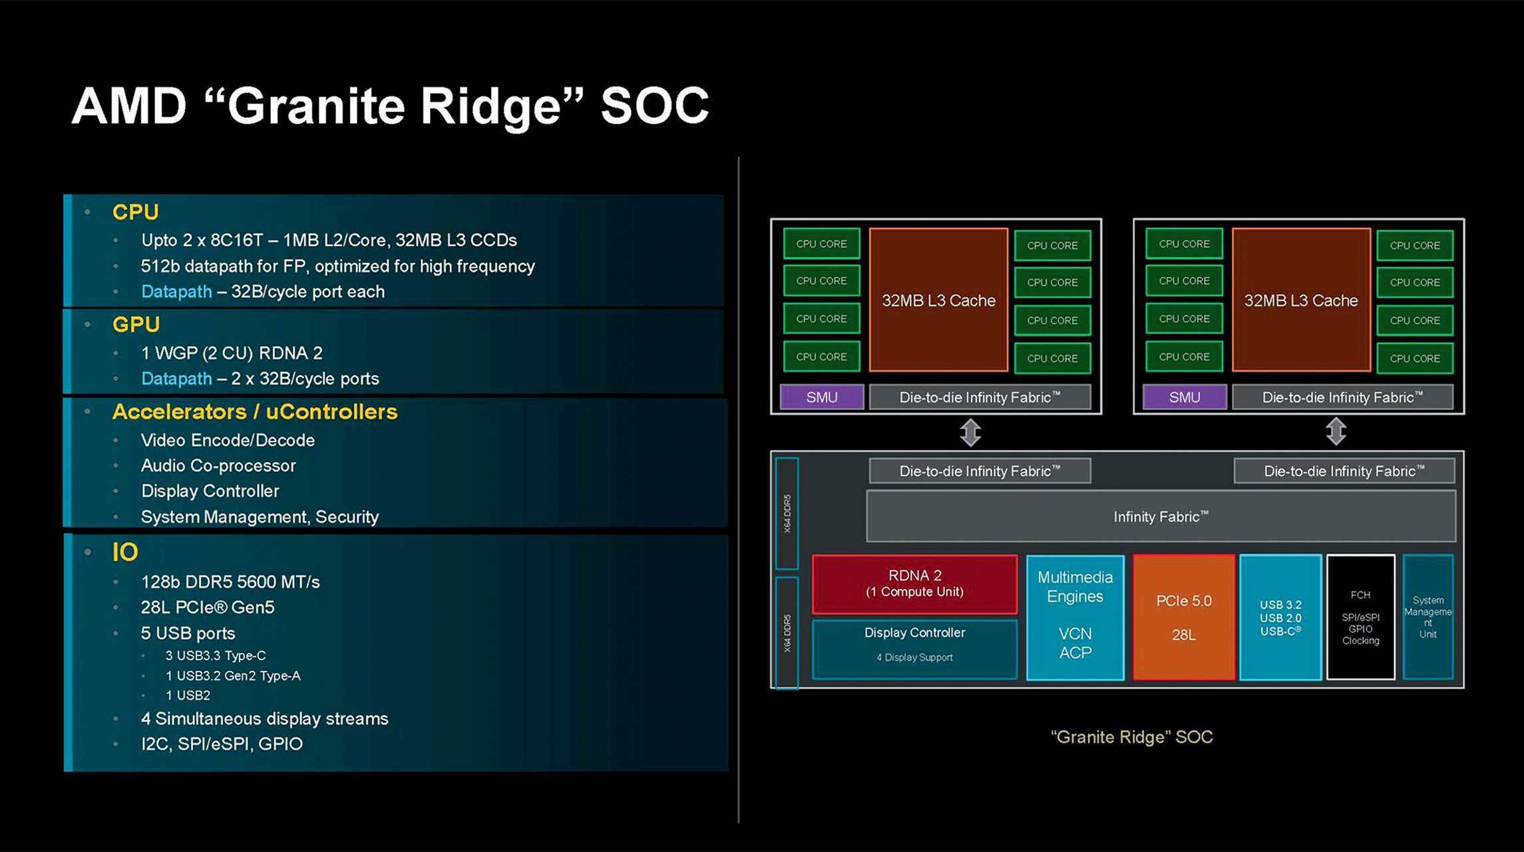
Task: Select the Display Controller 4 Display Support block
Action: (914, 649)
